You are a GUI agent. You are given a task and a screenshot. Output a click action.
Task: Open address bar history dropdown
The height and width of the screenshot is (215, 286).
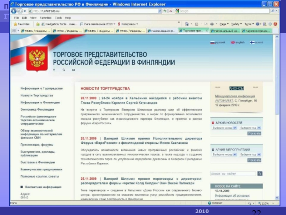160,11
